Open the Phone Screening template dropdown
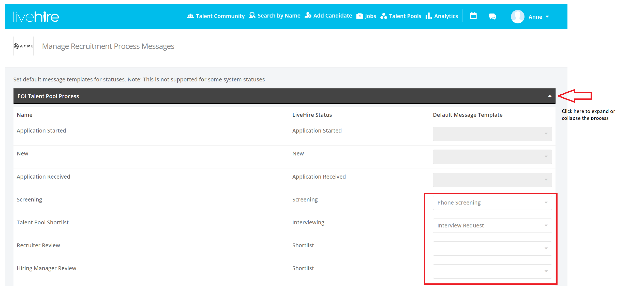The image size is (630, 304). coord(492,202)
